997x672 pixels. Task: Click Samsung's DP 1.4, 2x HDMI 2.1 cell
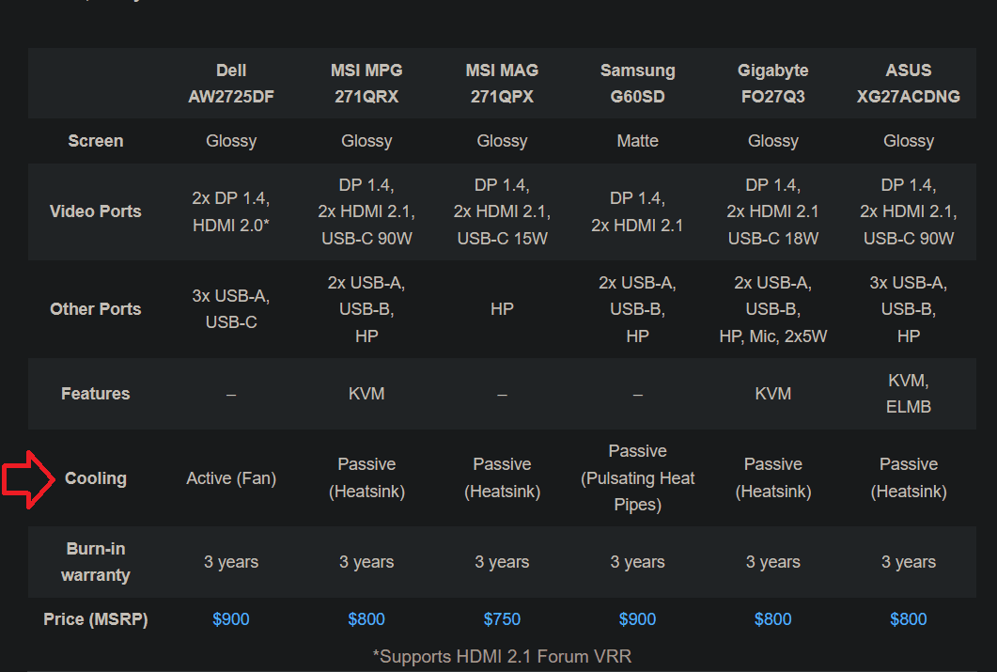637,211
